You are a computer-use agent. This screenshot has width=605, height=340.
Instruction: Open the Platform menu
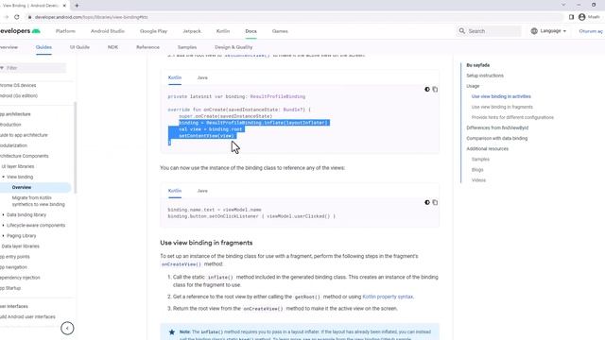coord(65,31)
